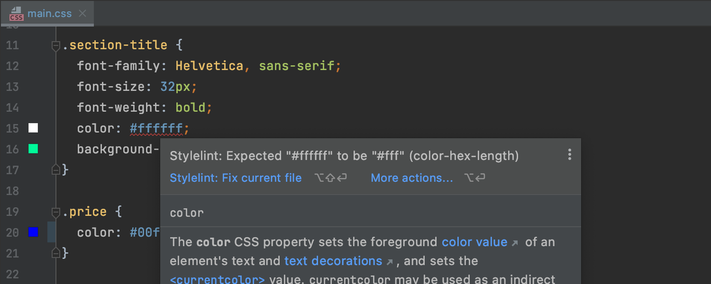Click line number 13 in the gutter

coord(12,87)
